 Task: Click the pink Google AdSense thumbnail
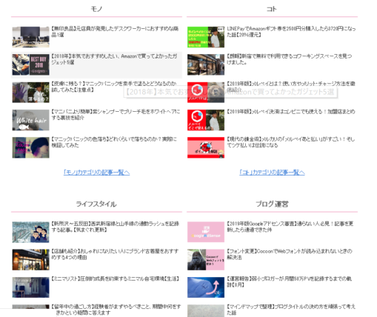[206, 232]
